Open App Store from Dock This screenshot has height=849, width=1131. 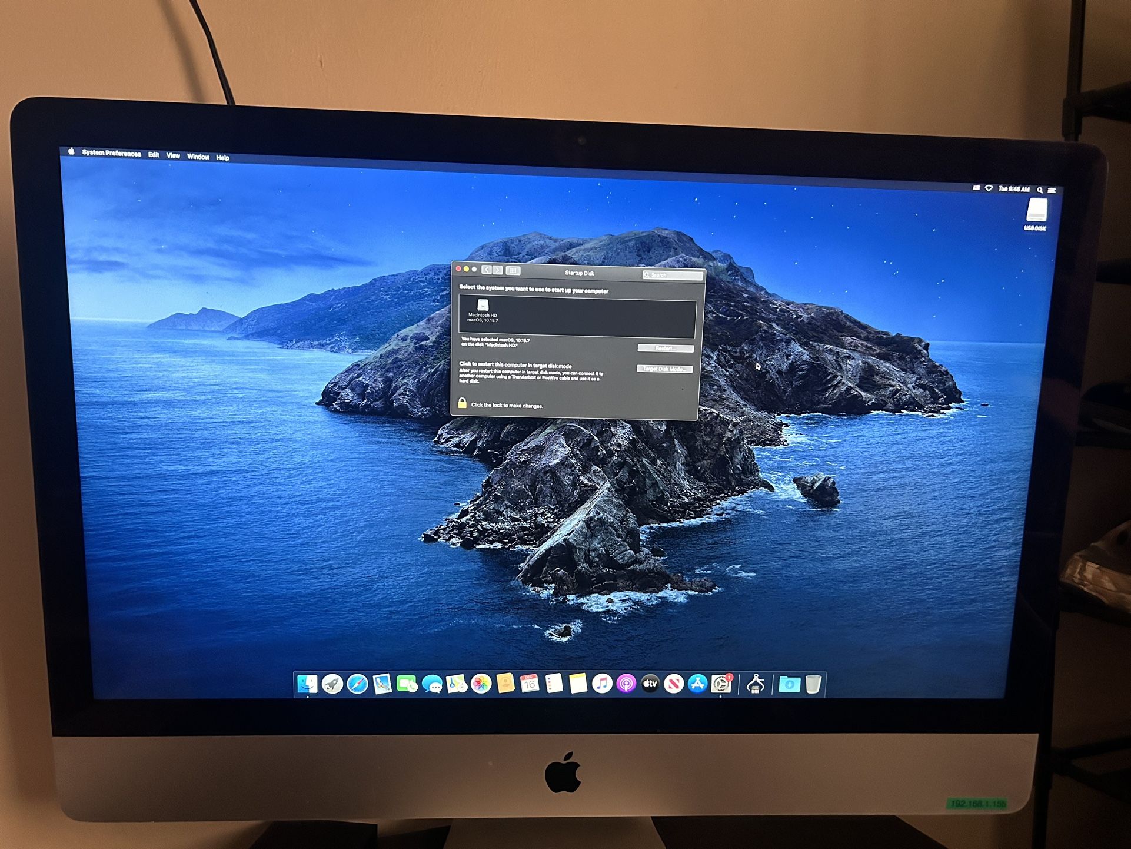pyautogui.click(x=697, y=684)
